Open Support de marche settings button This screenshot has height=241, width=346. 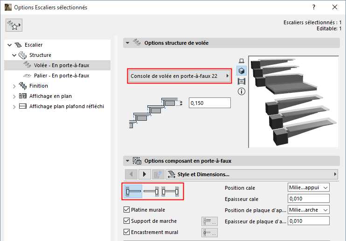(x=209, y=221)
